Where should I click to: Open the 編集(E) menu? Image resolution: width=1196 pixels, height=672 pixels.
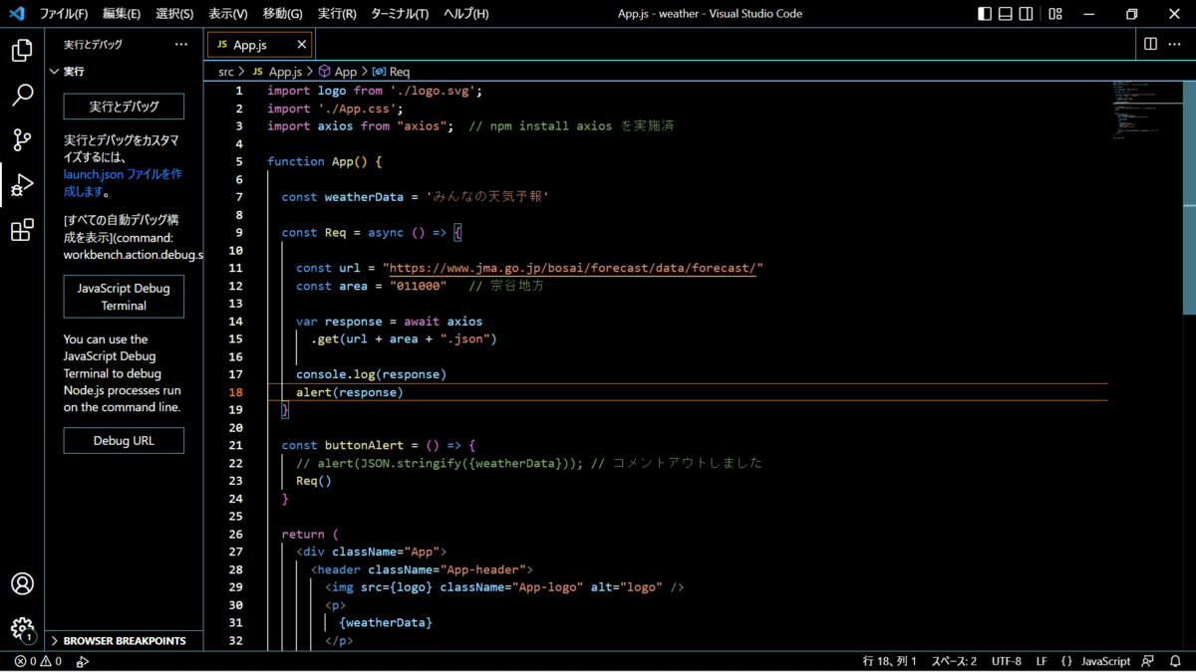[x=122, y=14]
